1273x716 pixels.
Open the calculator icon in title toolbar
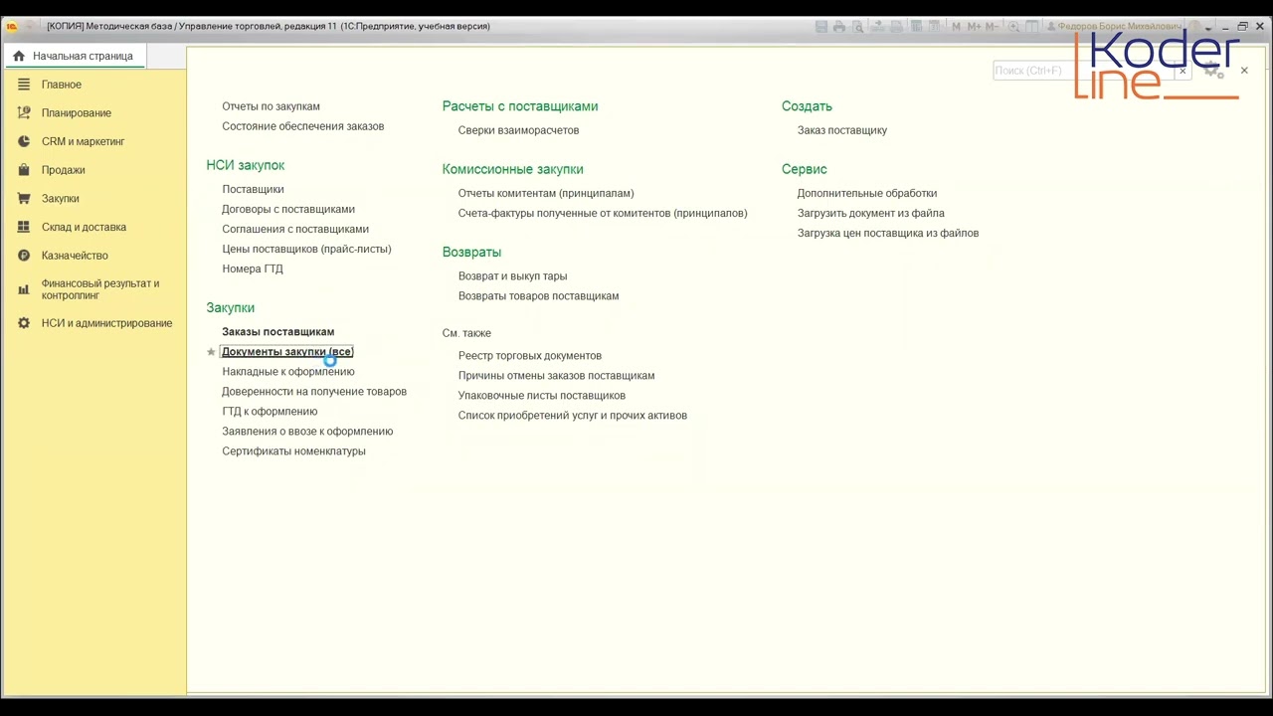click(x=916, y=27)
